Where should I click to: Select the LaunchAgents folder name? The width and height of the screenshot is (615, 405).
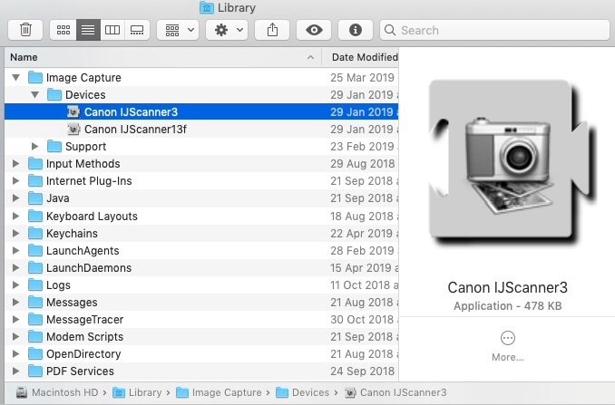pyautogui.click(x=83, y=251)
